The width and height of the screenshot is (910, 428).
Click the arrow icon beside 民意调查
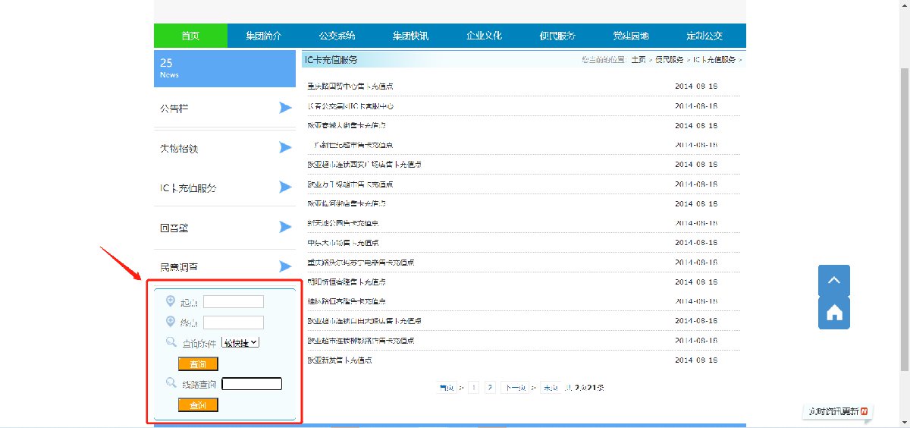285,266
